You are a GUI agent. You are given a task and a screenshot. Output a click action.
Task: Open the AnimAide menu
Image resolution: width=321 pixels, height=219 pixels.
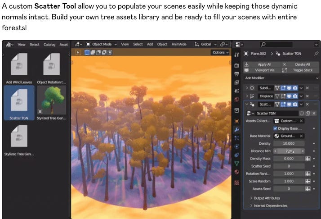pyautogui.click(x=179, y=44)
